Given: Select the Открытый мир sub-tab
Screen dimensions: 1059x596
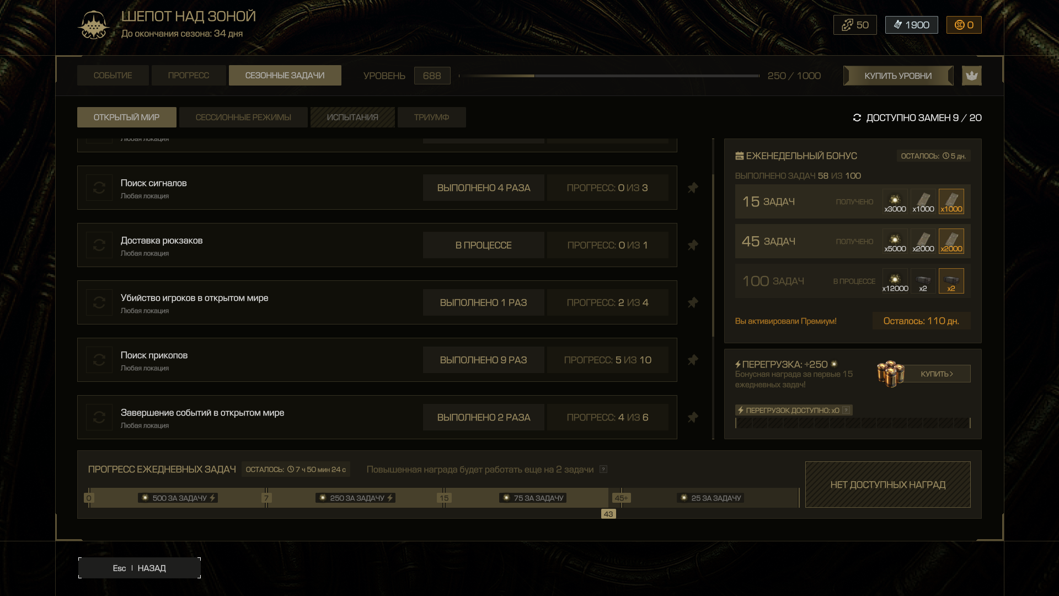Looking at the screenshot, I should click(126, 118).
